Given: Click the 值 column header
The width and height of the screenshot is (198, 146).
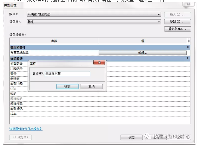Looking at the screenshot, I should pos(142,41).
